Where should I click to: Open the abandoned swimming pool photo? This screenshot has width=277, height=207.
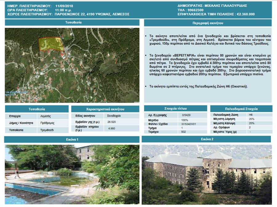[72, 174]
